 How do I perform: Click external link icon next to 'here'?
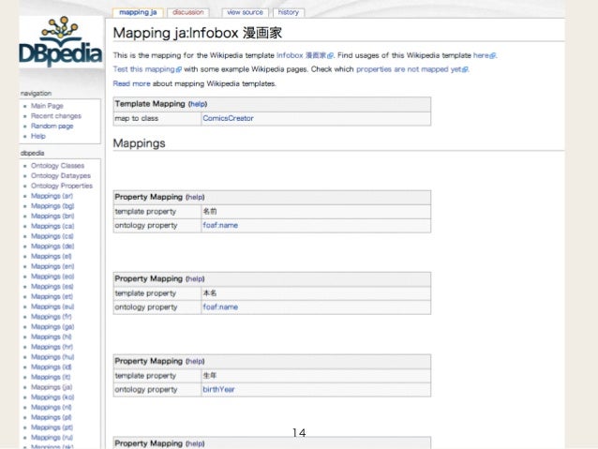tap(493, 55)
